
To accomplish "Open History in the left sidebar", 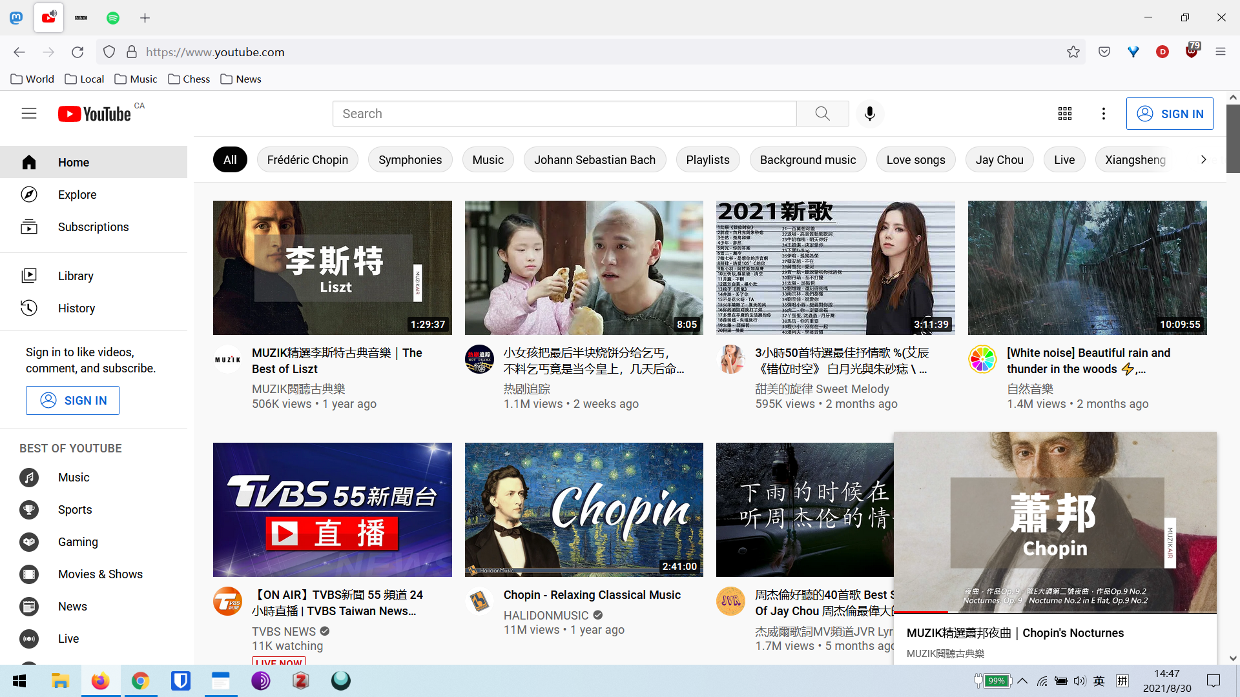I will tap(76, 308).
